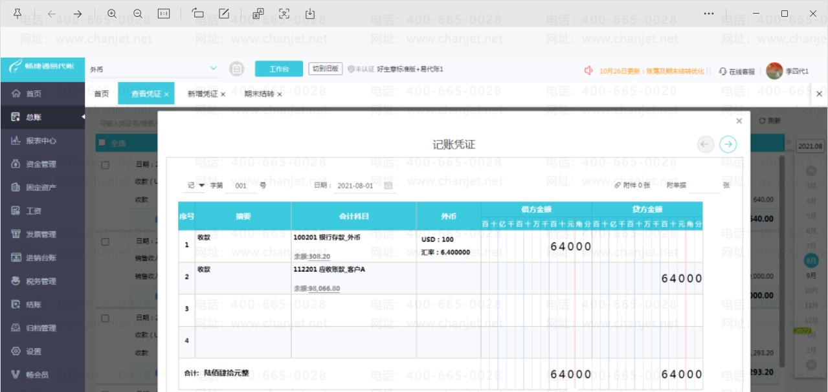Screen dimensions: 828x392
Task: Click the 切到旧版 button
Action: click(325, 69)
